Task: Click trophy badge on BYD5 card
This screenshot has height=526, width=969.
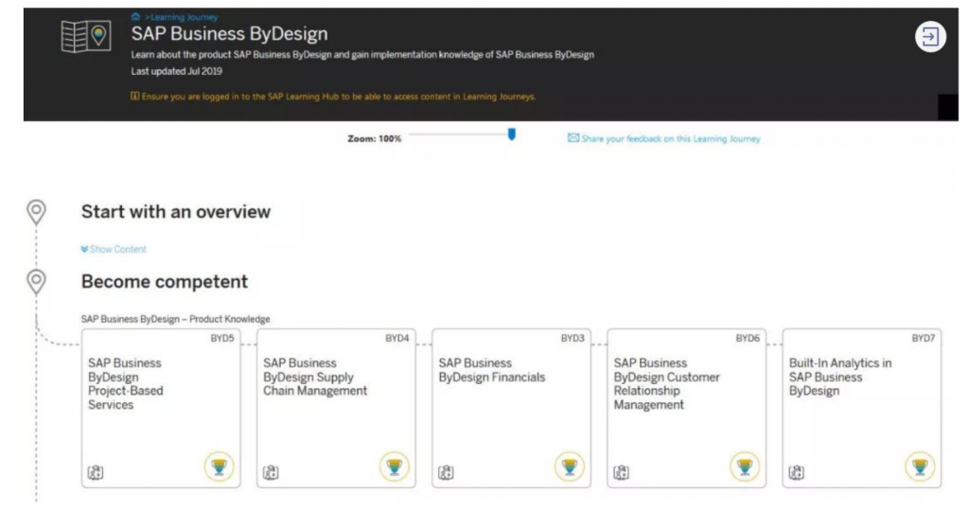Action: coord(219,467)
